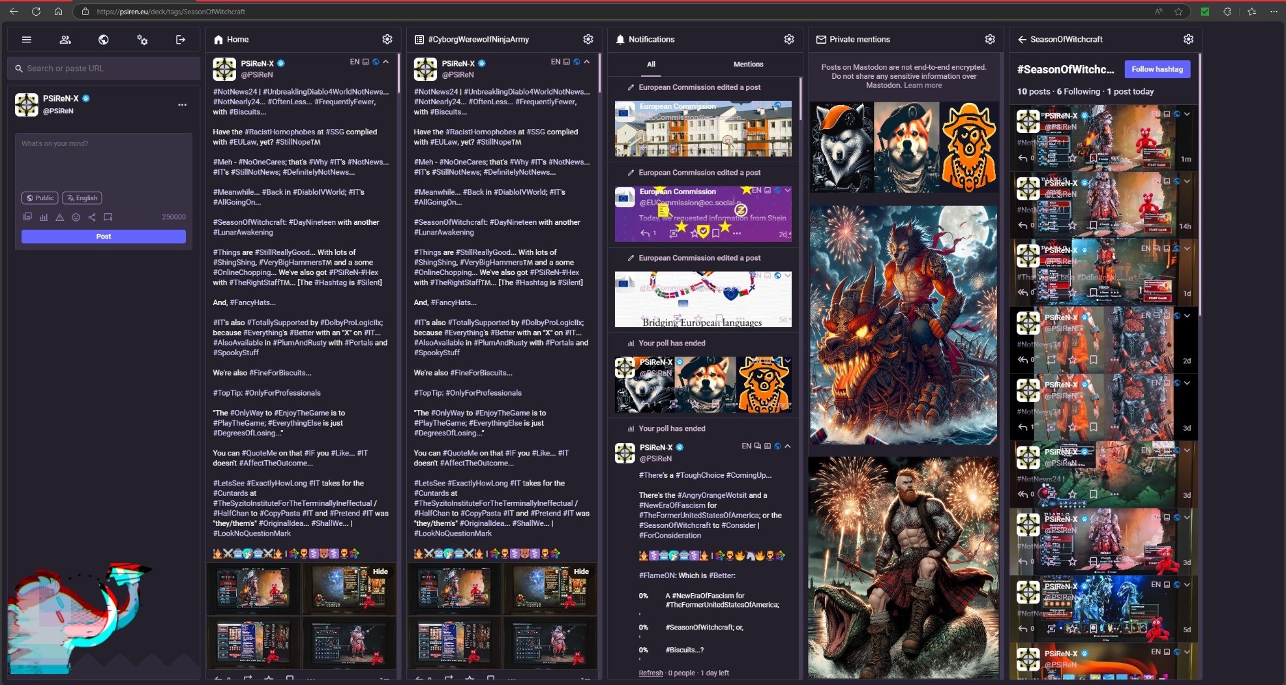
Task: Add a poll in compose box
Action: 44,217
